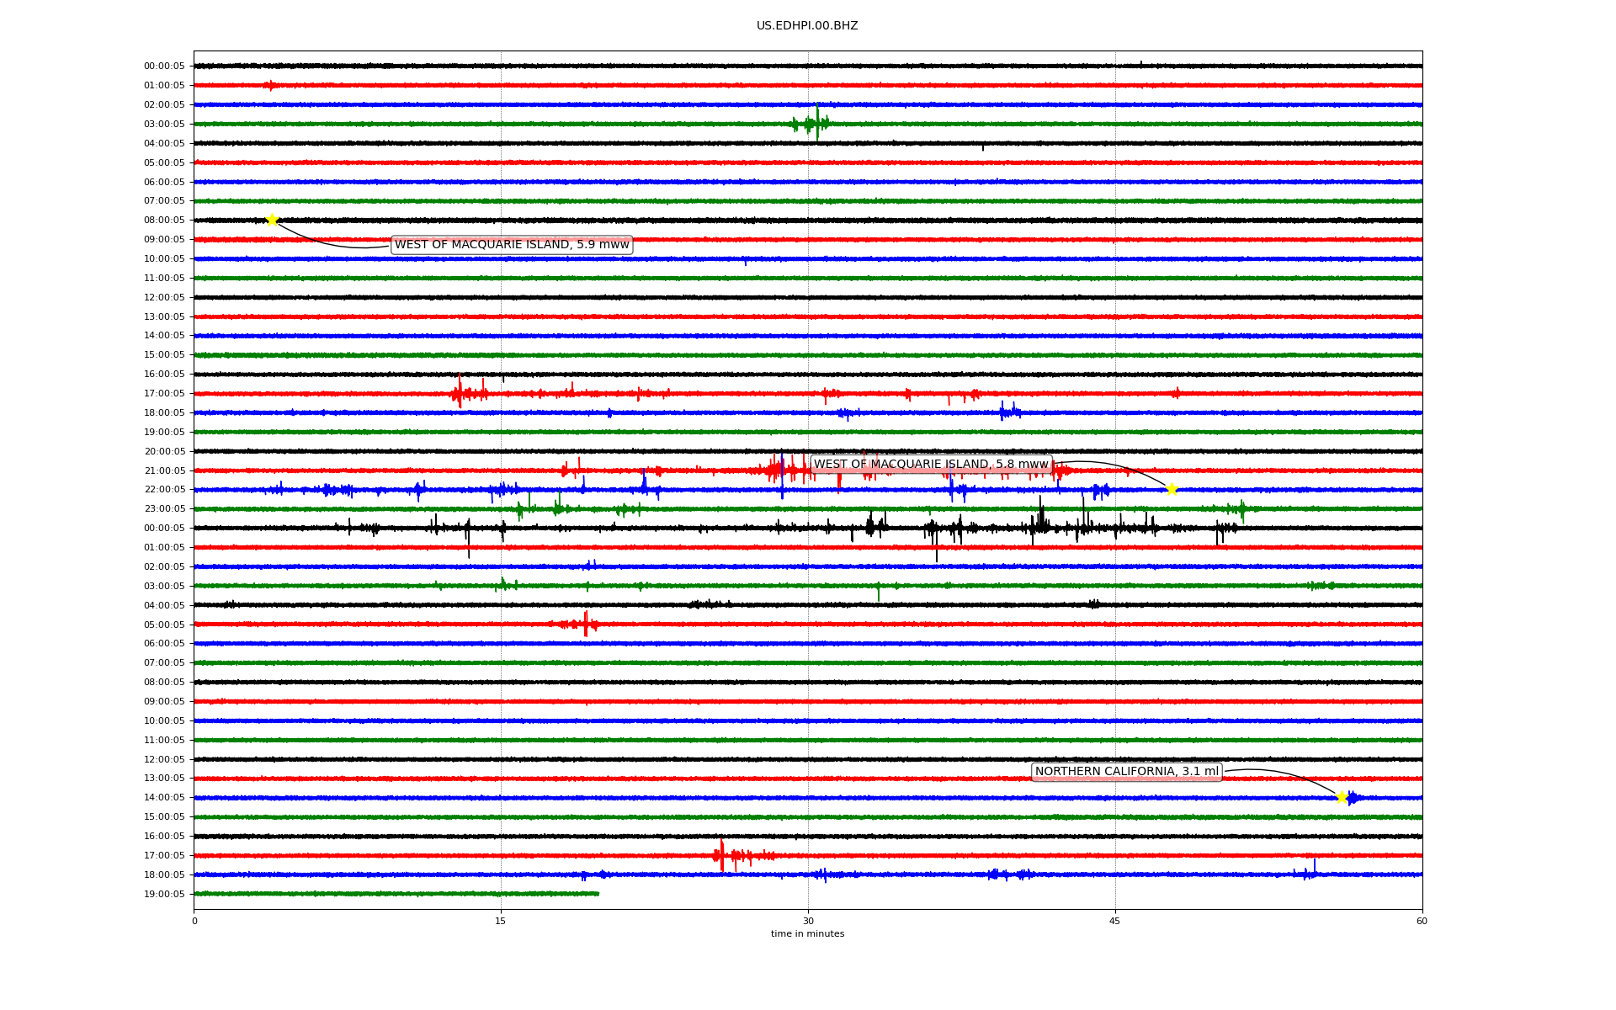This screenshot has height=1010, width=1616.
Task: Click the yellow star on the 08:00:05 trace
Action: click(x=272, y=220)
